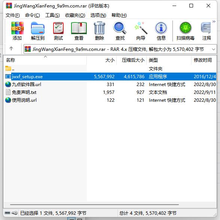Click document icon of 免责声明.txt
Screen dimensions: 220x220
tap(8, 92)
